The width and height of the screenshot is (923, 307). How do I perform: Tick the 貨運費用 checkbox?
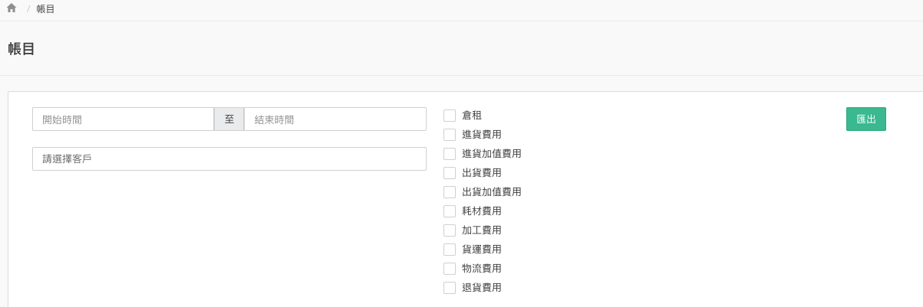[x=450, y=250]
